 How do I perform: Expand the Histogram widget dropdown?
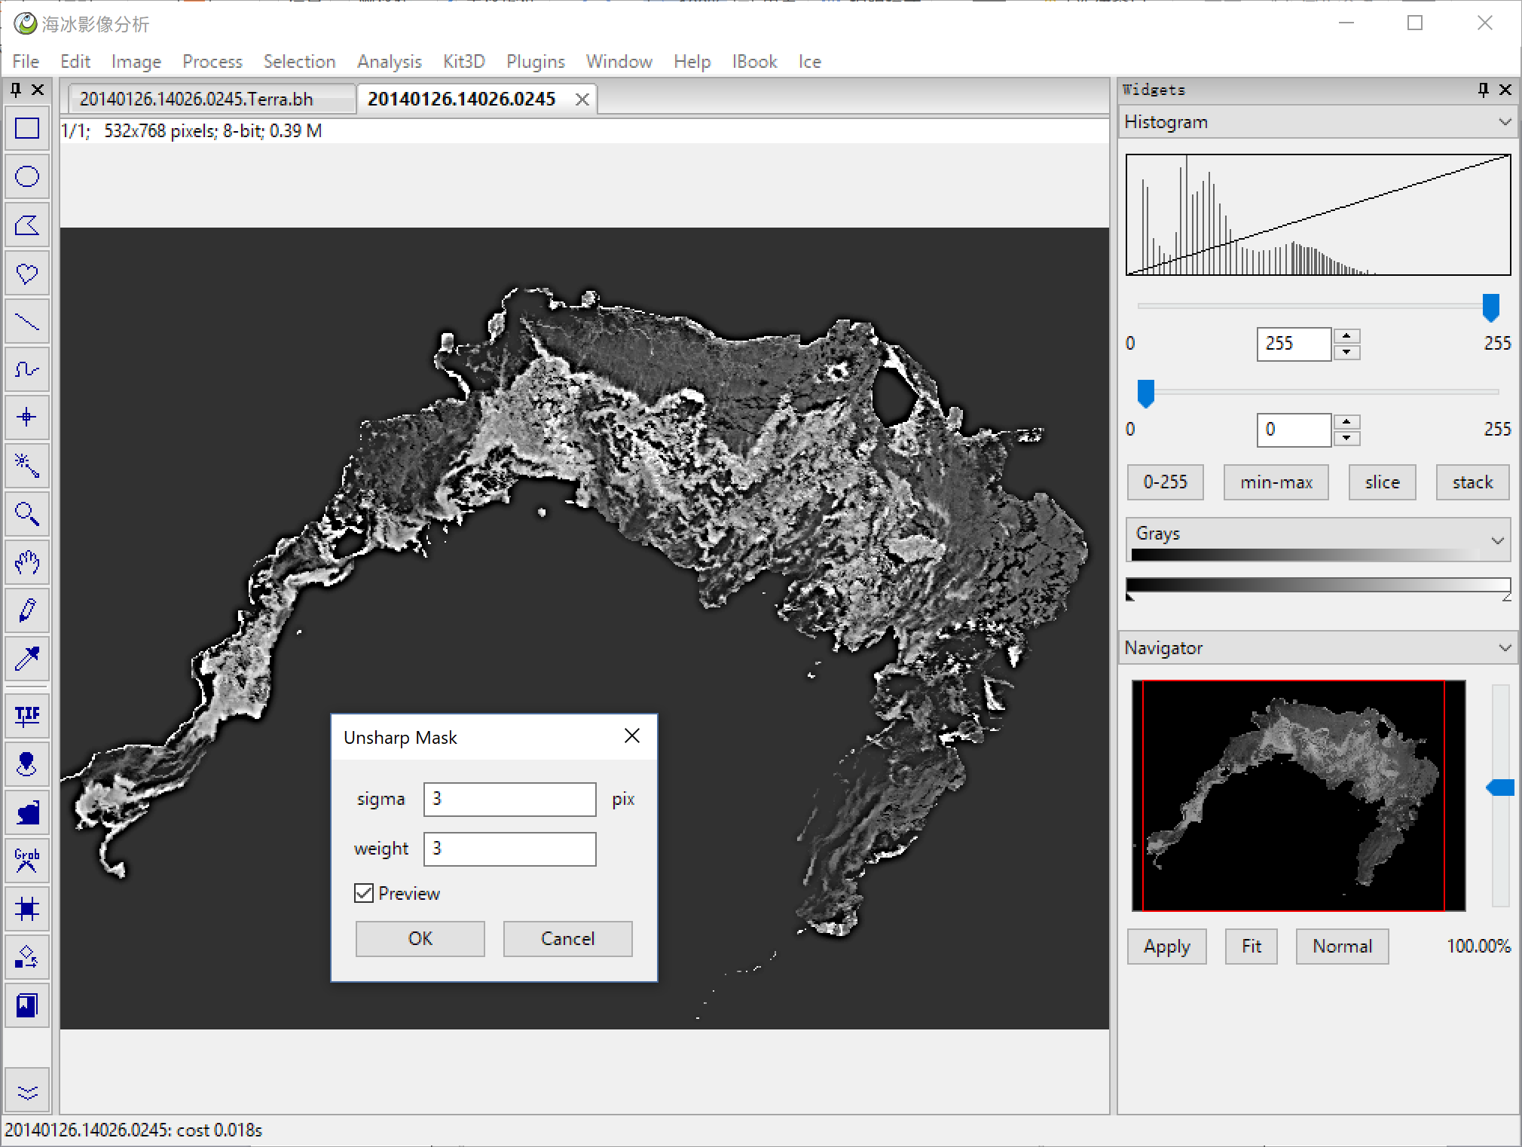pyautogui.click(x=1504, y=122)
